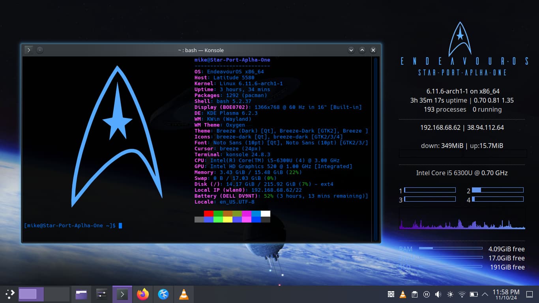Open the audio volume tray applet
539x303 pixels.
(x=438, y=294)
